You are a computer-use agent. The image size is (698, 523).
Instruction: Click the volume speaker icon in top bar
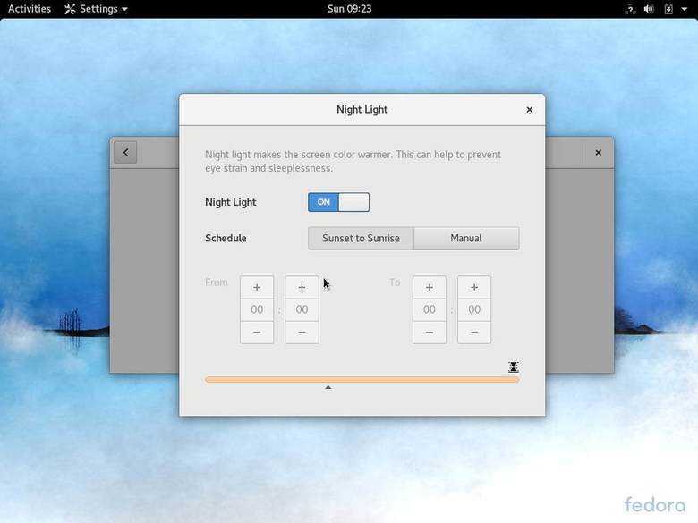648,9
